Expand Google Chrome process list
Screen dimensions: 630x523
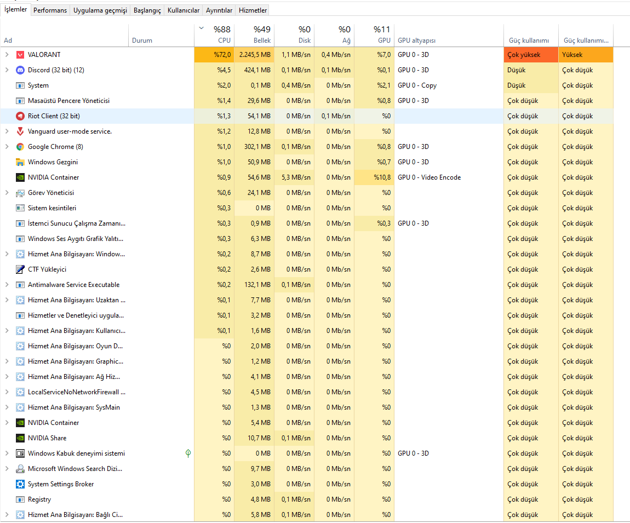[7, 147]
